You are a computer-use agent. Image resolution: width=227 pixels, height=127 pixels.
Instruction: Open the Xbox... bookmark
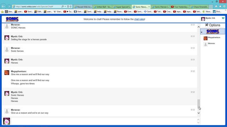click(207, 12)
